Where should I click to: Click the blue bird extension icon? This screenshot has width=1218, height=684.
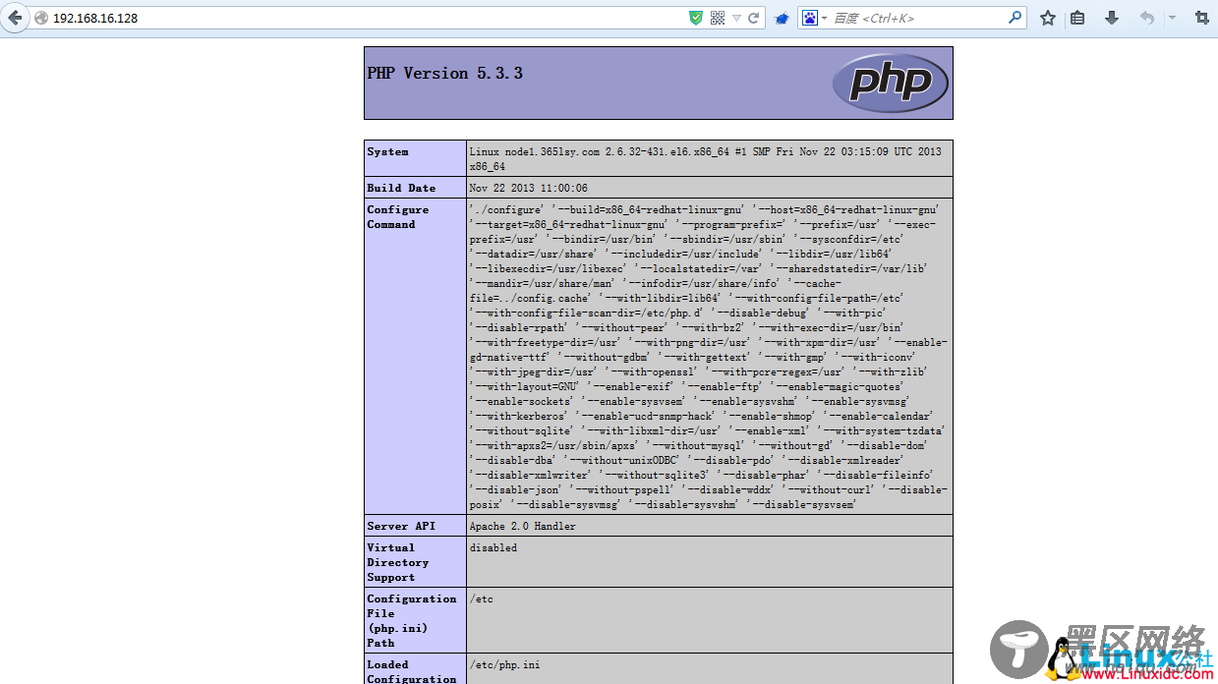(782, 18)
